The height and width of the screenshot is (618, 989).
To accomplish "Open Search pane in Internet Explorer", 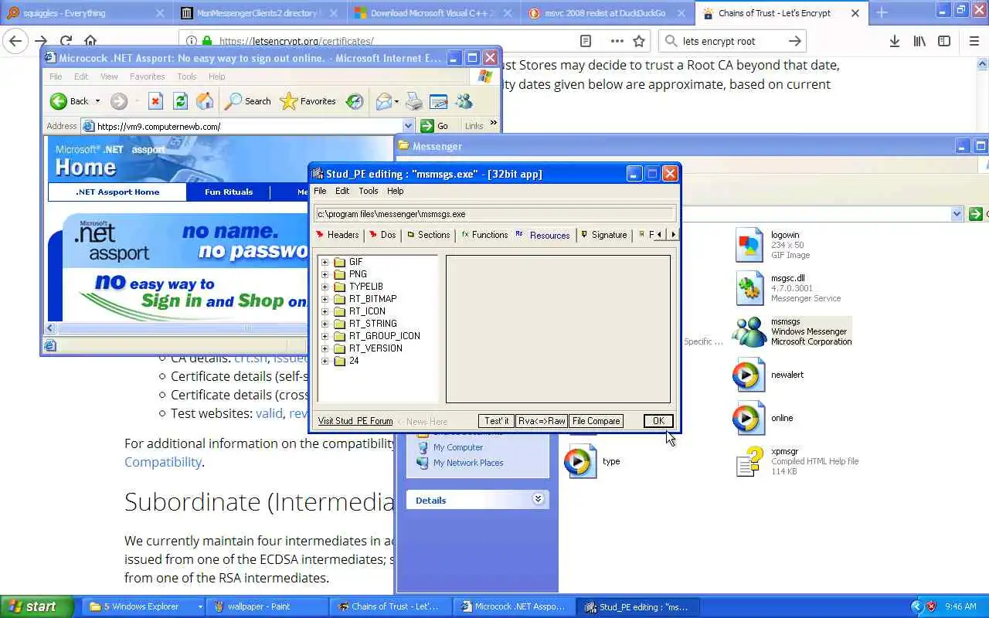I will click(x=248, y=101).
